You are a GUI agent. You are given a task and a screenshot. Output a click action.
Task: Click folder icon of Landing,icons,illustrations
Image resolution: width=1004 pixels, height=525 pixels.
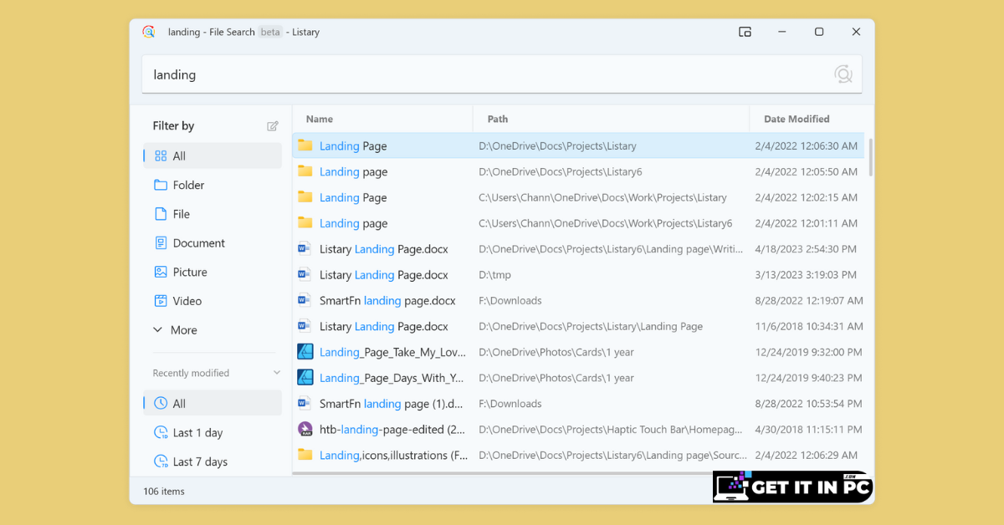click(305, 455)
